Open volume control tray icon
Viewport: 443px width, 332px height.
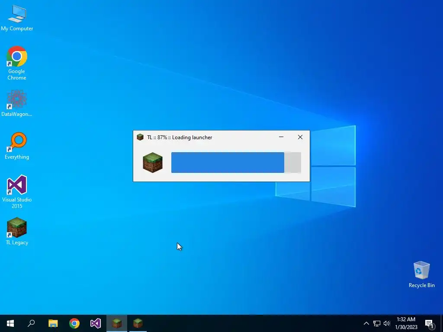click(x=386, y=323)
